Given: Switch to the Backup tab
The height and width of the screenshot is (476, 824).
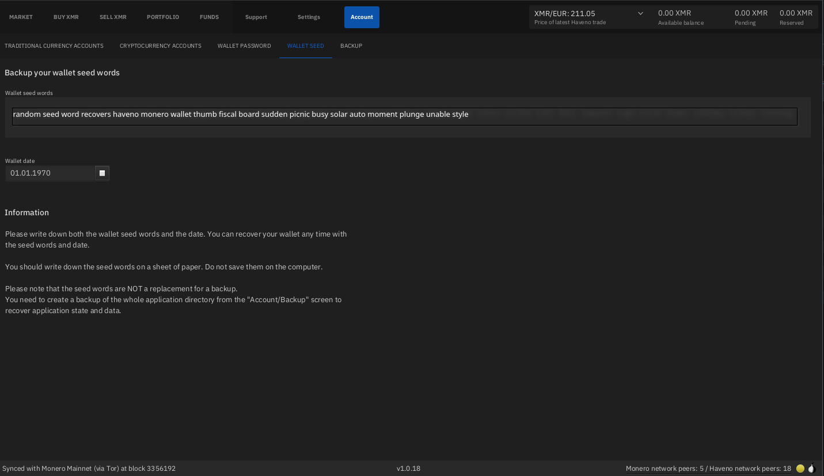Looking at the screenshot, I should 351,46.
